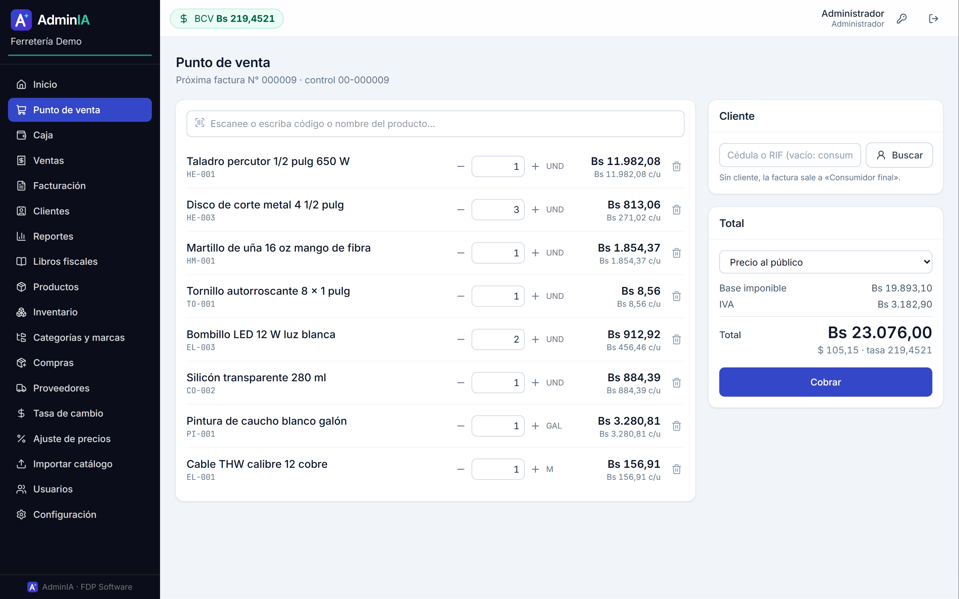Remove Tornillo autorroscante with trash icon
The image size is (959, 599).
(676, 296)
